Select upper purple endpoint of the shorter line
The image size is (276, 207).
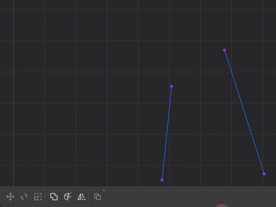click(x=172, y=86)
